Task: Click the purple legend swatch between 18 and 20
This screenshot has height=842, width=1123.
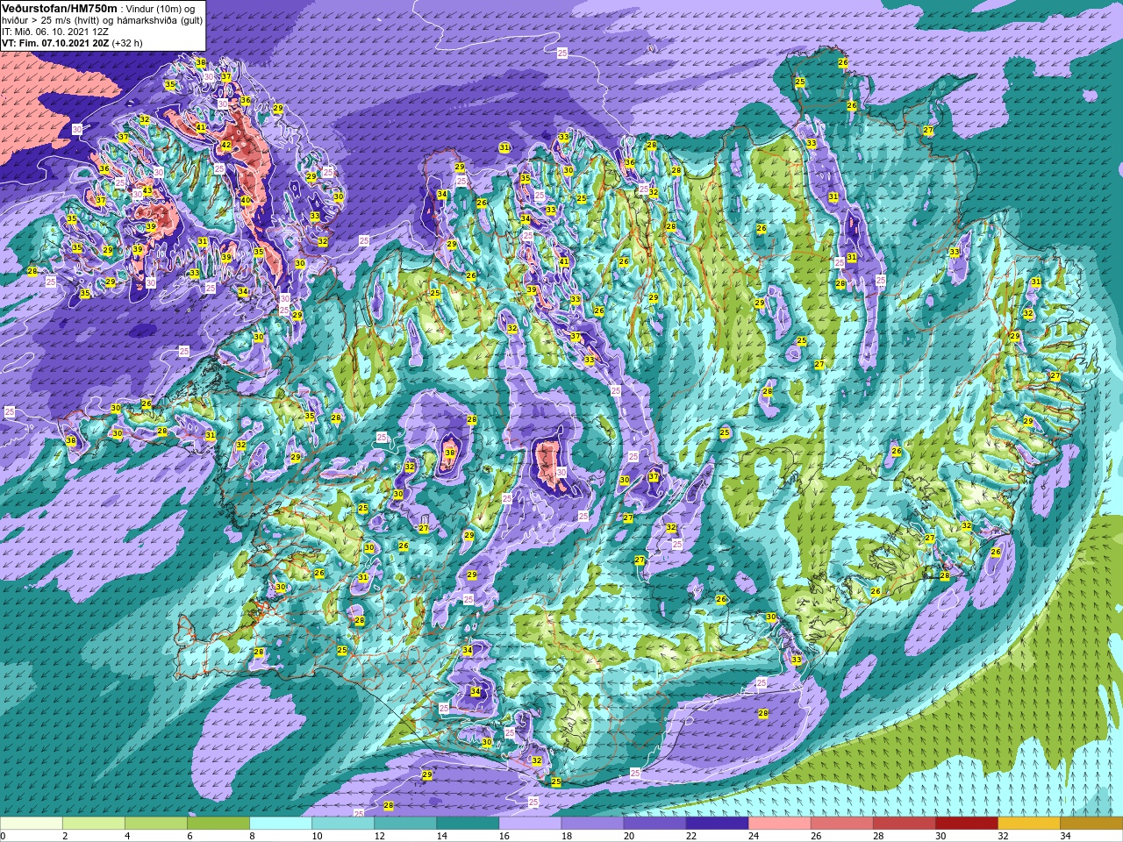Action: pos(592,824)
